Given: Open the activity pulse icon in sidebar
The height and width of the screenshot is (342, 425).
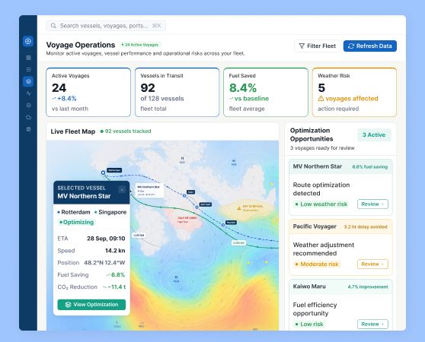Looking at the screenshot, I should click(x=28, y=93).
